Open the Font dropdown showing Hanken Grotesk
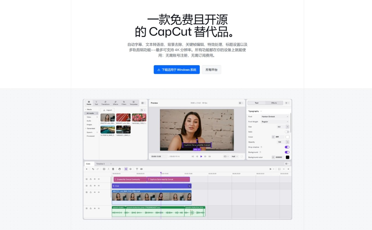372x230 pixels. (275, 116)
